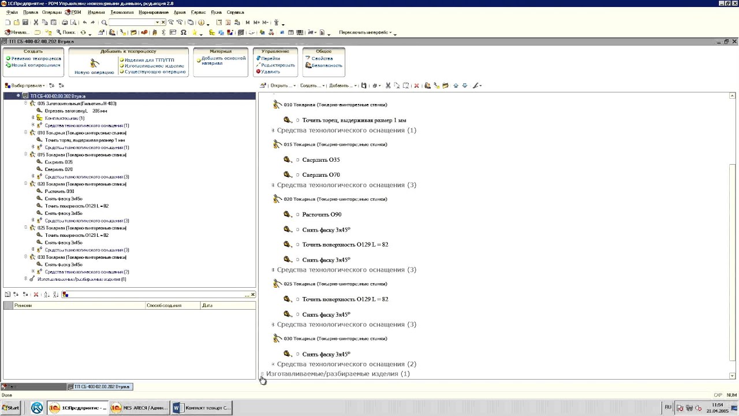Expand Средства технологического оснащения (2) in right panel

click(273, 365)
